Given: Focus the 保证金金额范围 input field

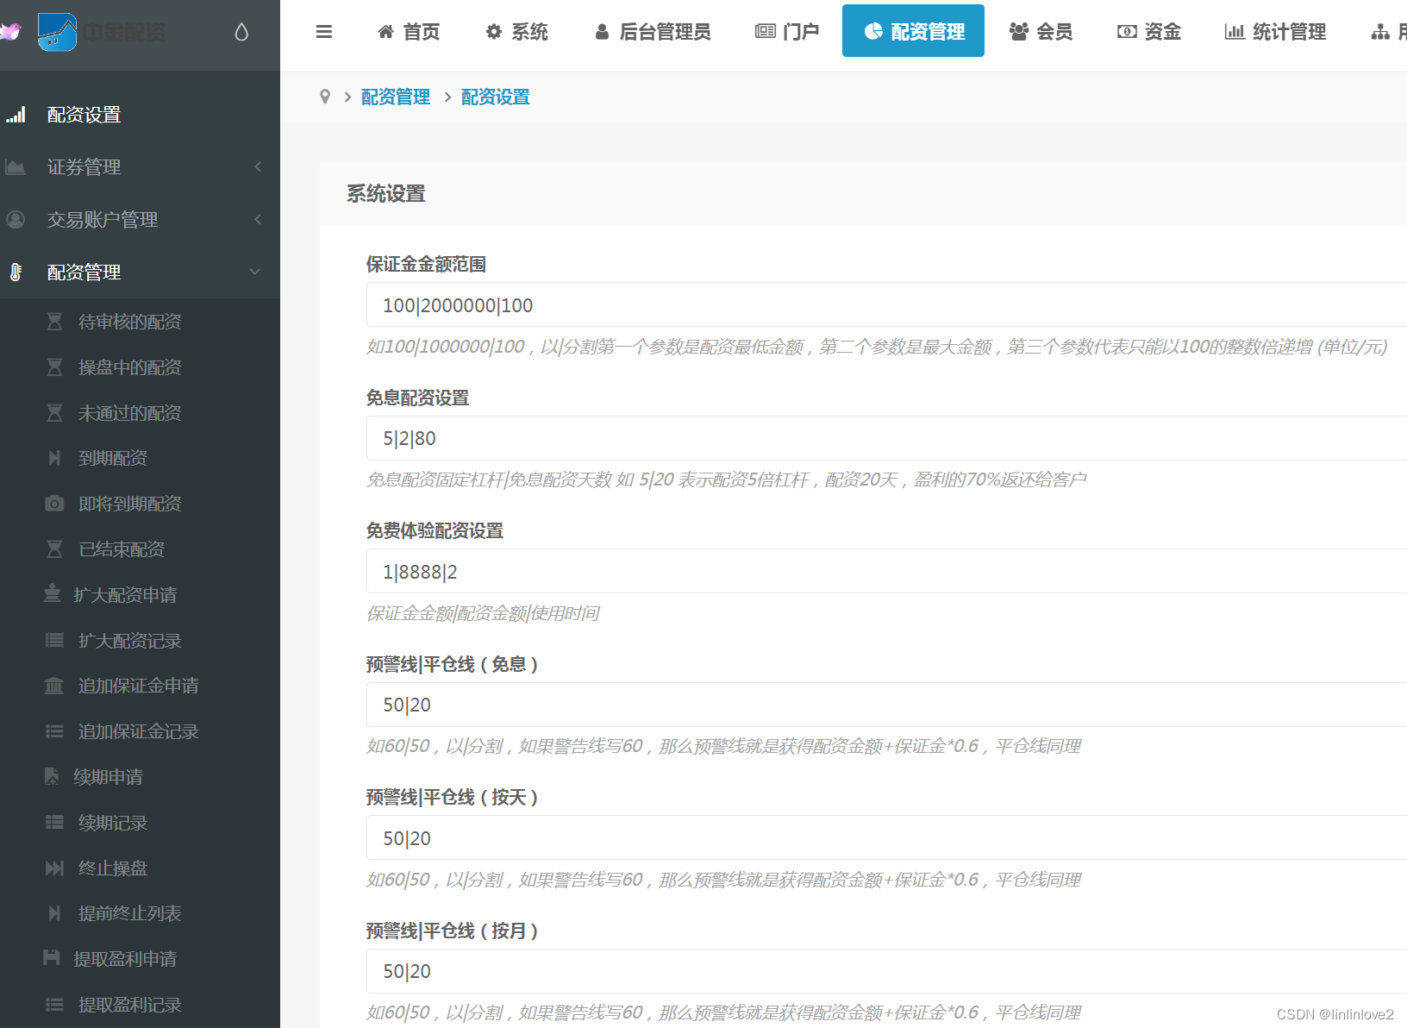Looking at the screenshot, I should pos(886,305).
